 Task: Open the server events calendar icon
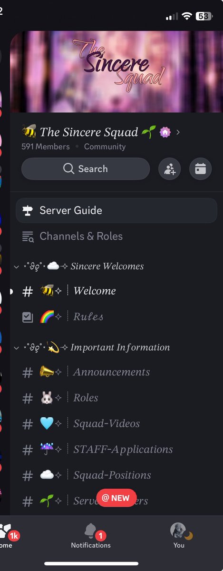[200, 169]
